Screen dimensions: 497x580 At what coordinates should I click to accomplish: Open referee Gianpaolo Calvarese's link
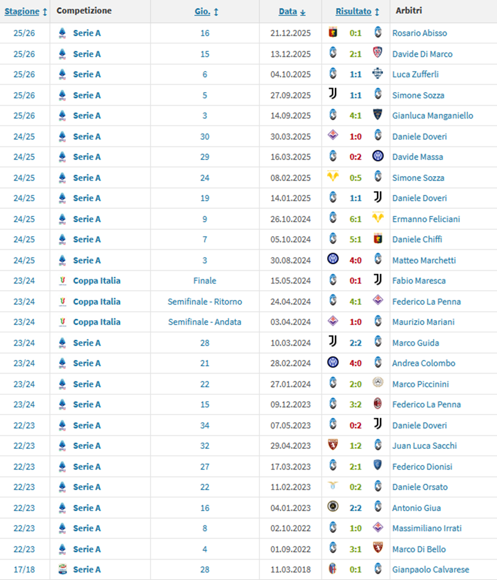[430, 570]
